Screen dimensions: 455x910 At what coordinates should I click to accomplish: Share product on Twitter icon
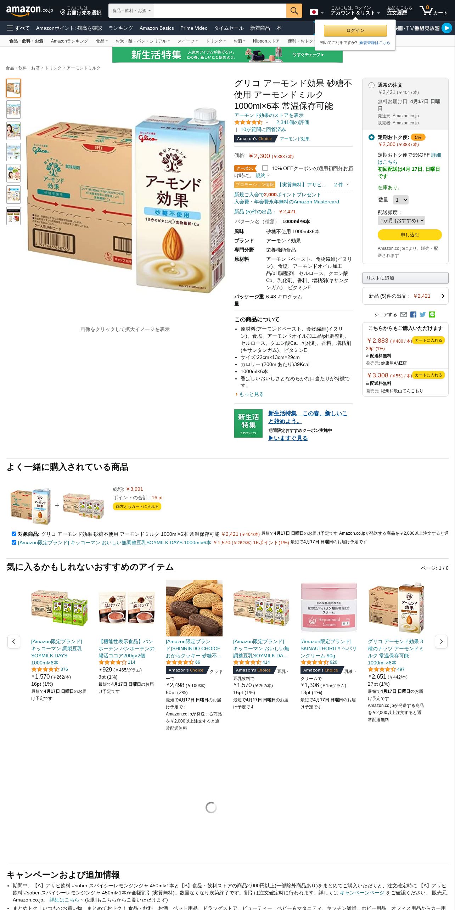[423, 314]
